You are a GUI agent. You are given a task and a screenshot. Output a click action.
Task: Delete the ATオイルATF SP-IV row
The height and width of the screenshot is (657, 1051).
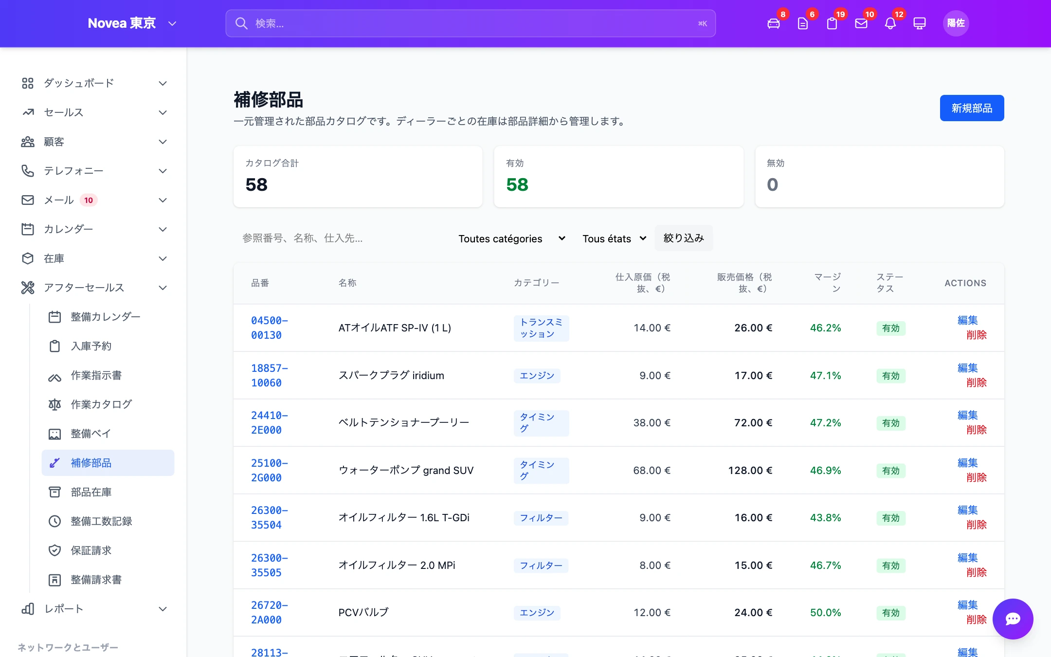click(976, 335)
